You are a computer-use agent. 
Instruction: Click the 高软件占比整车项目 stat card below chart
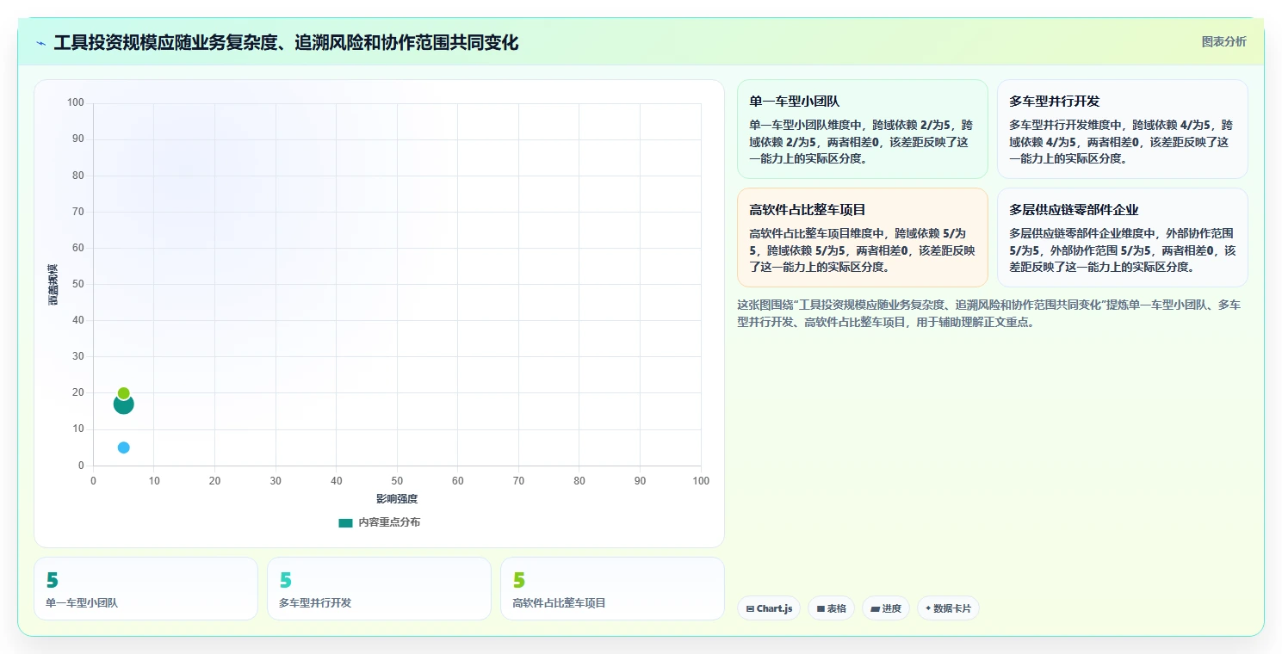point(612,589)
